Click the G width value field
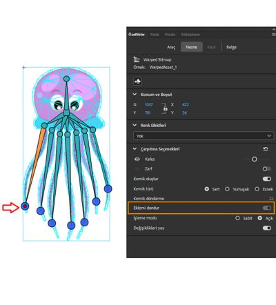276x305 pixels. tap(148, 105)
